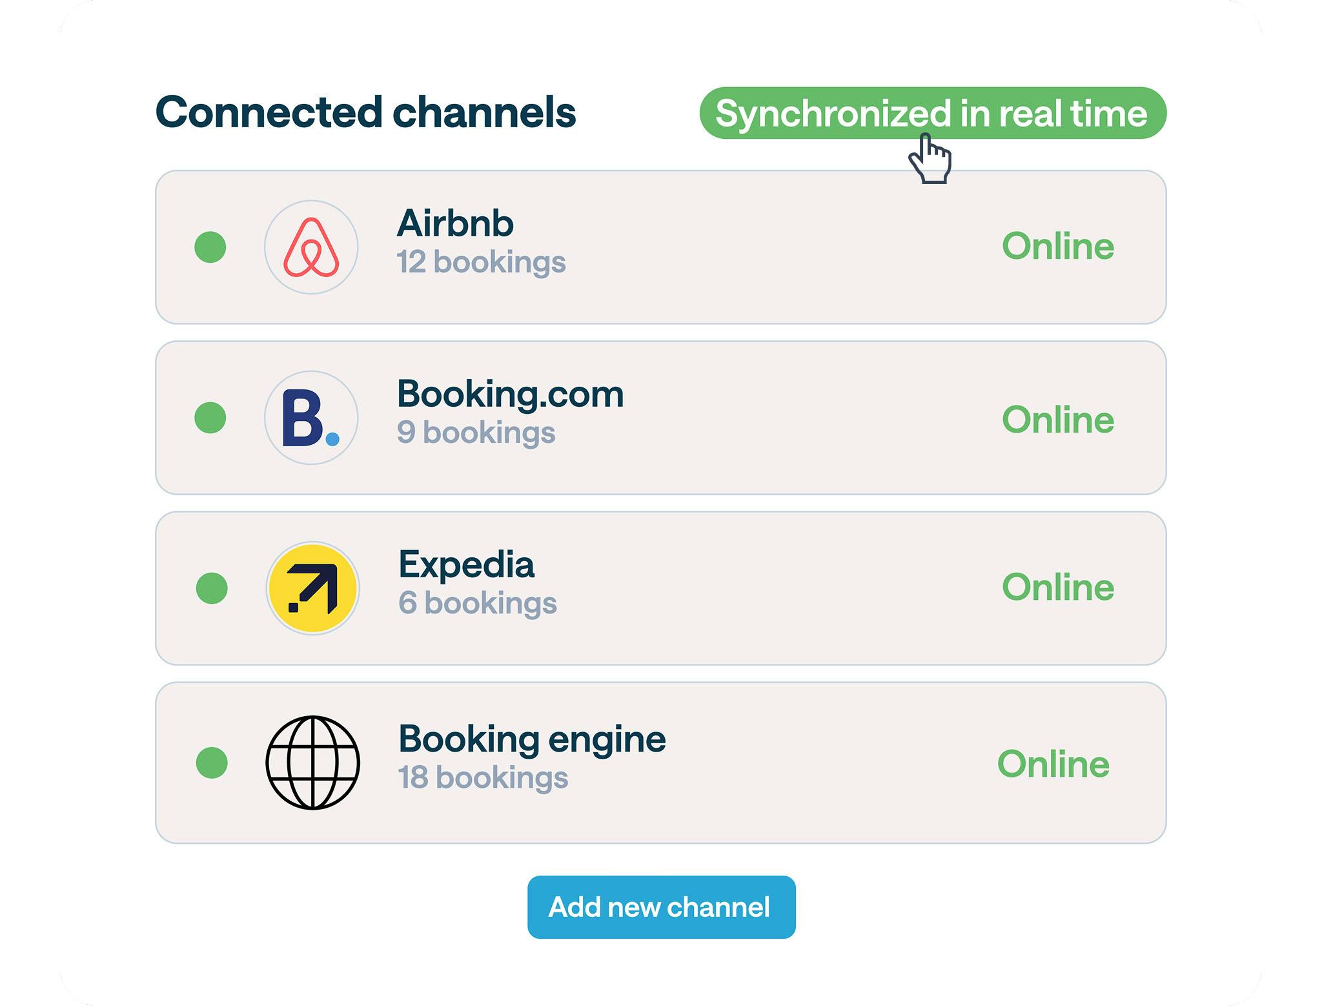Click the green dot beside Booking engine

point(212,763)
